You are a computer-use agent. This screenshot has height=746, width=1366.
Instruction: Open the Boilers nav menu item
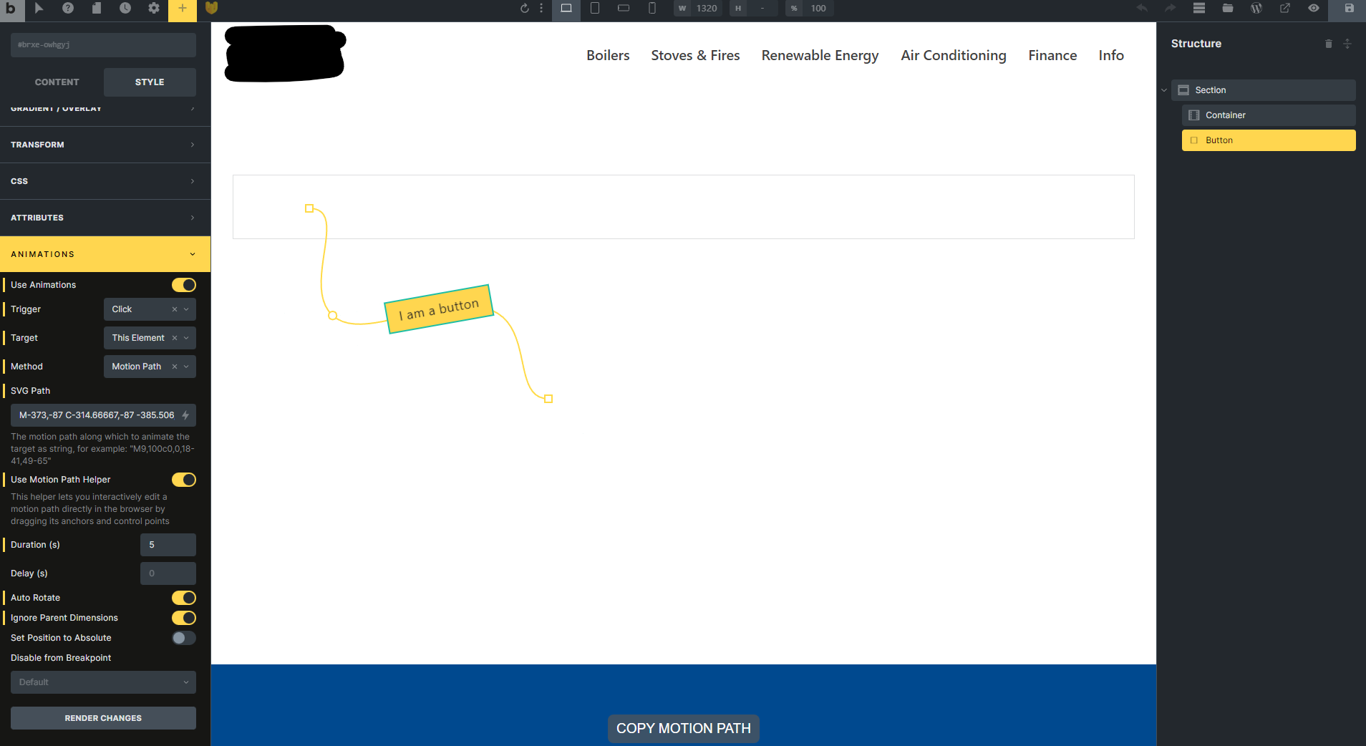608,55
